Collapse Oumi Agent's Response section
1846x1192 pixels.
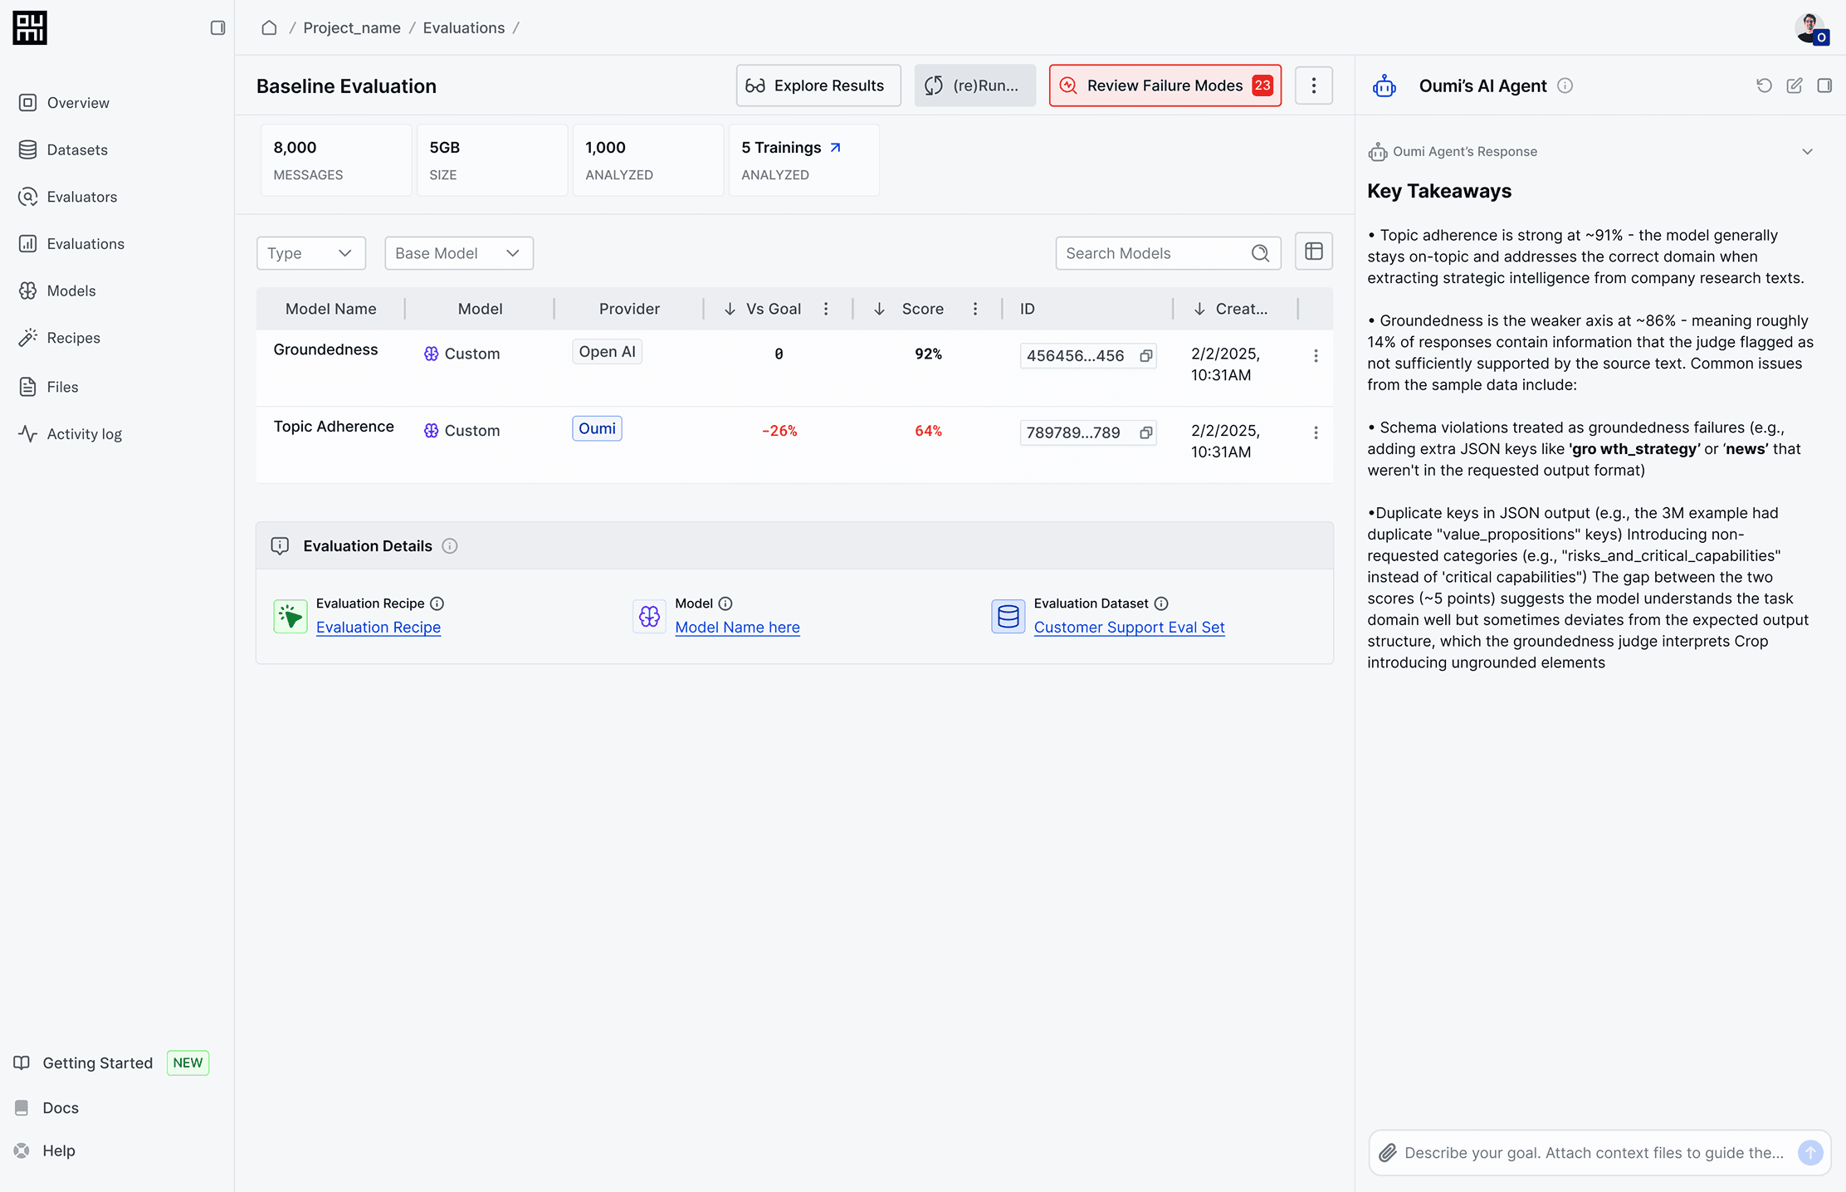click(x=1808, y=151)
